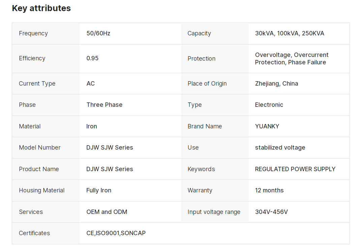This screenshot has width=361, height=250.
Task: Select the REGULATED POWER SUPPLY keywords value
Action: 295,169
